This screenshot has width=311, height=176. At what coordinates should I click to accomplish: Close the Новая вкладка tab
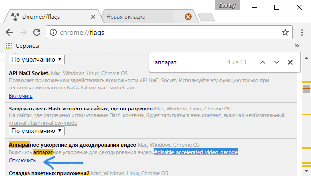(x=188, y=17)
